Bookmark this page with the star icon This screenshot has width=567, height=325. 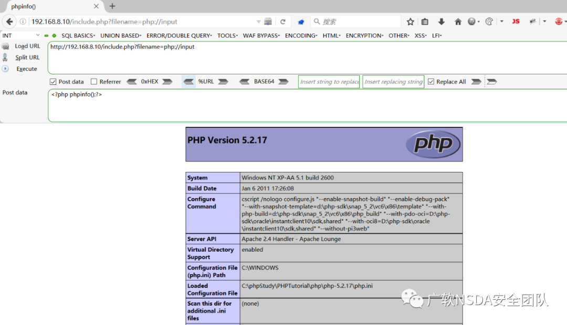410,21
